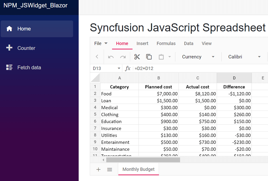
Task: Click the Undo icon
Action: (111, 56)
